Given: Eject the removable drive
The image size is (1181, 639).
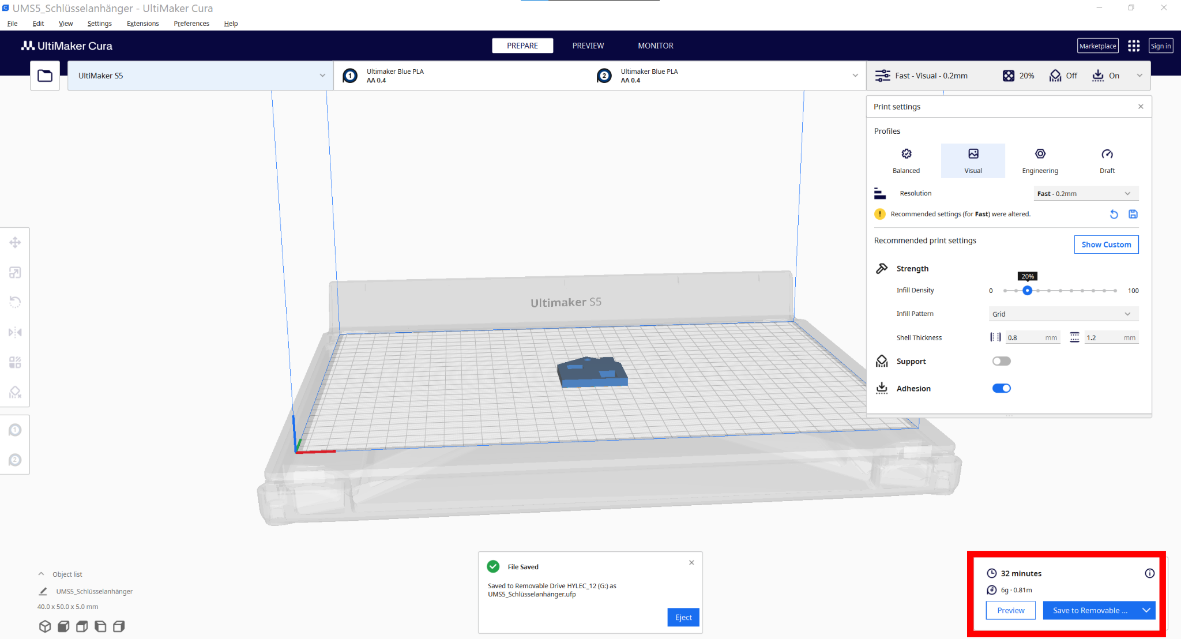Looking at the screenshot, I should click(683, 617).
